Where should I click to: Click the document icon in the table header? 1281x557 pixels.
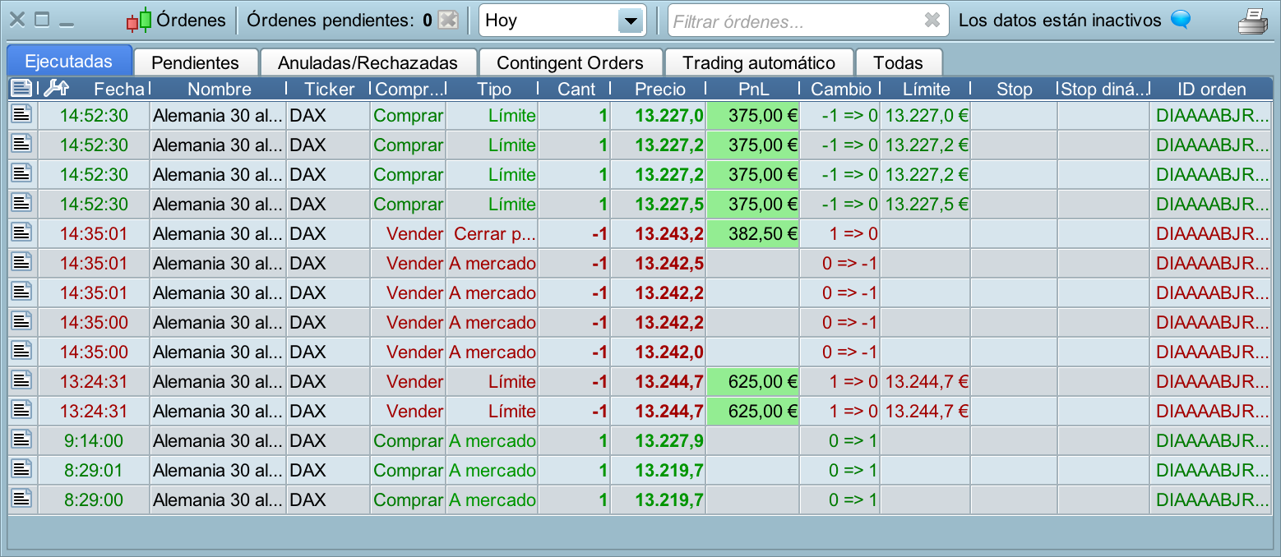click(x=21, y=88)
